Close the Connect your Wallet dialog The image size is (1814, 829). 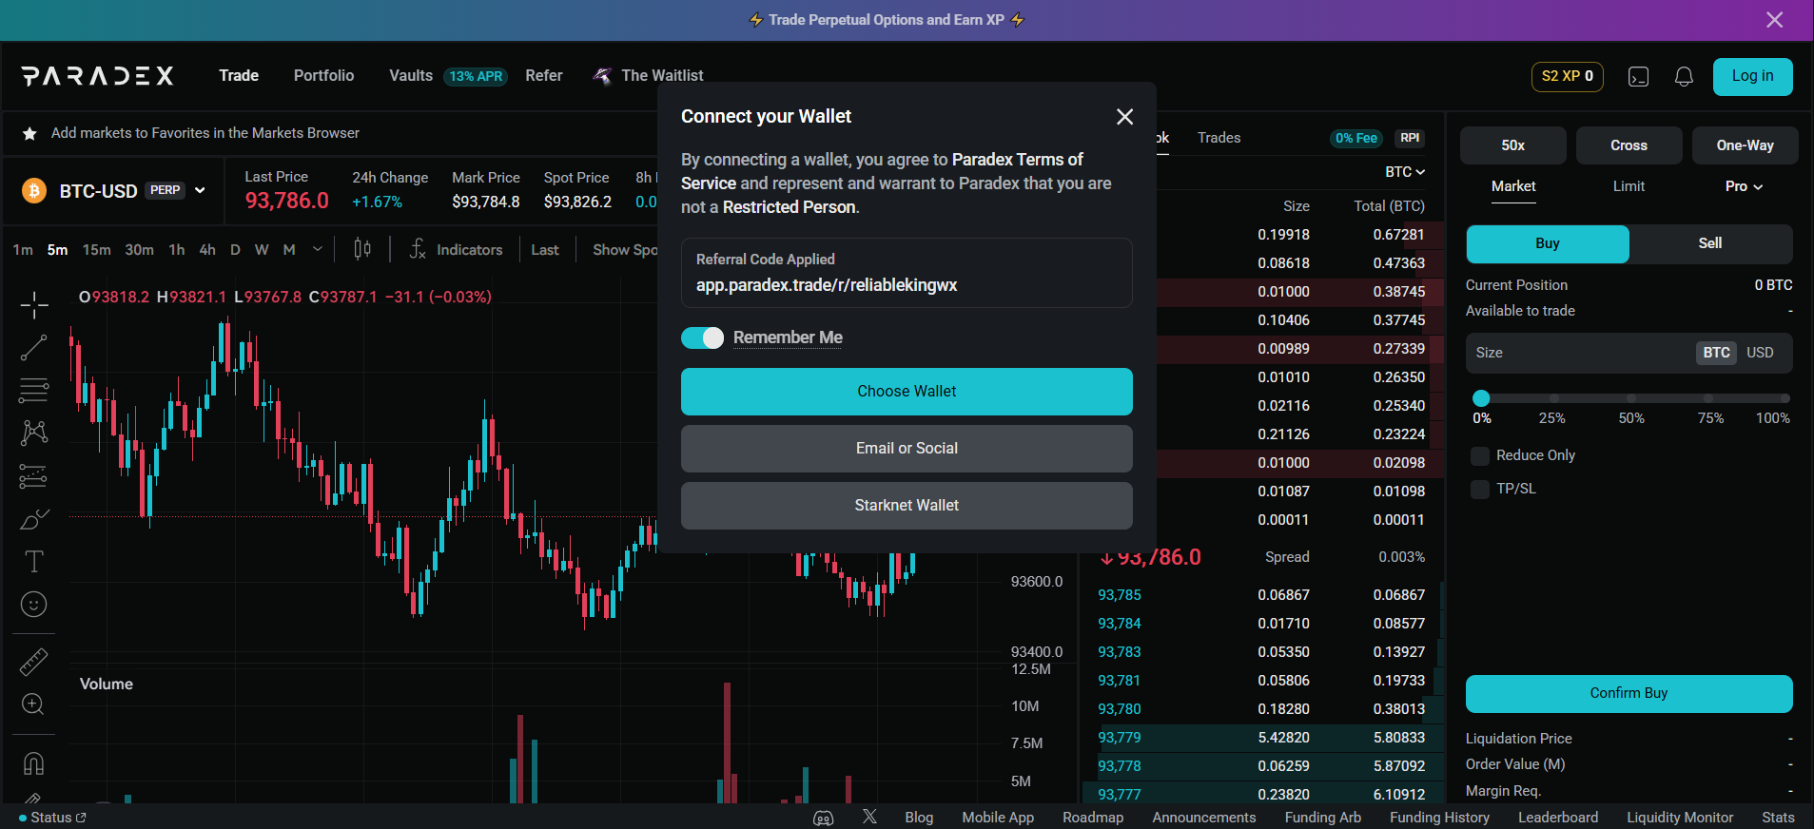click(1124, 116)
